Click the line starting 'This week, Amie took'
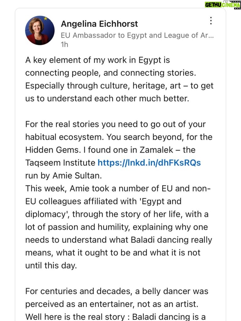The height and width of the screenshot is (321, 241). (x=118, y=188)
